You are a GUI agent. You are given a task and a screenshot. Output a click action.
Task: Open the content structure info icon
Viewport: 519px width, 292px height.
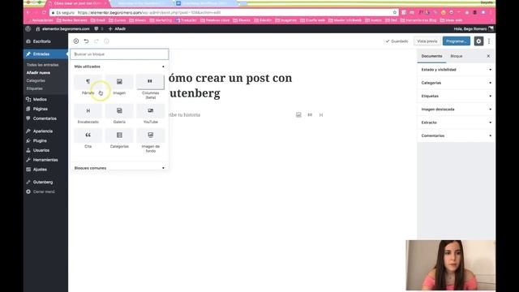tap(106, 41)
